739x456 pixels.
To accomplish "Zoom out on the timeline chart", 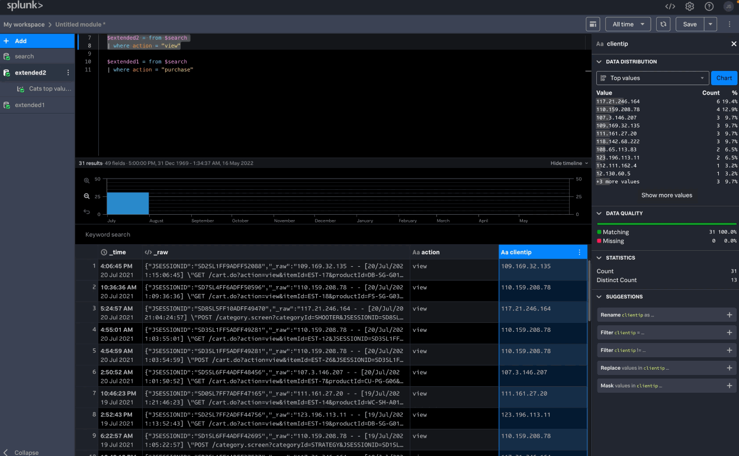I will coord(87,196).
